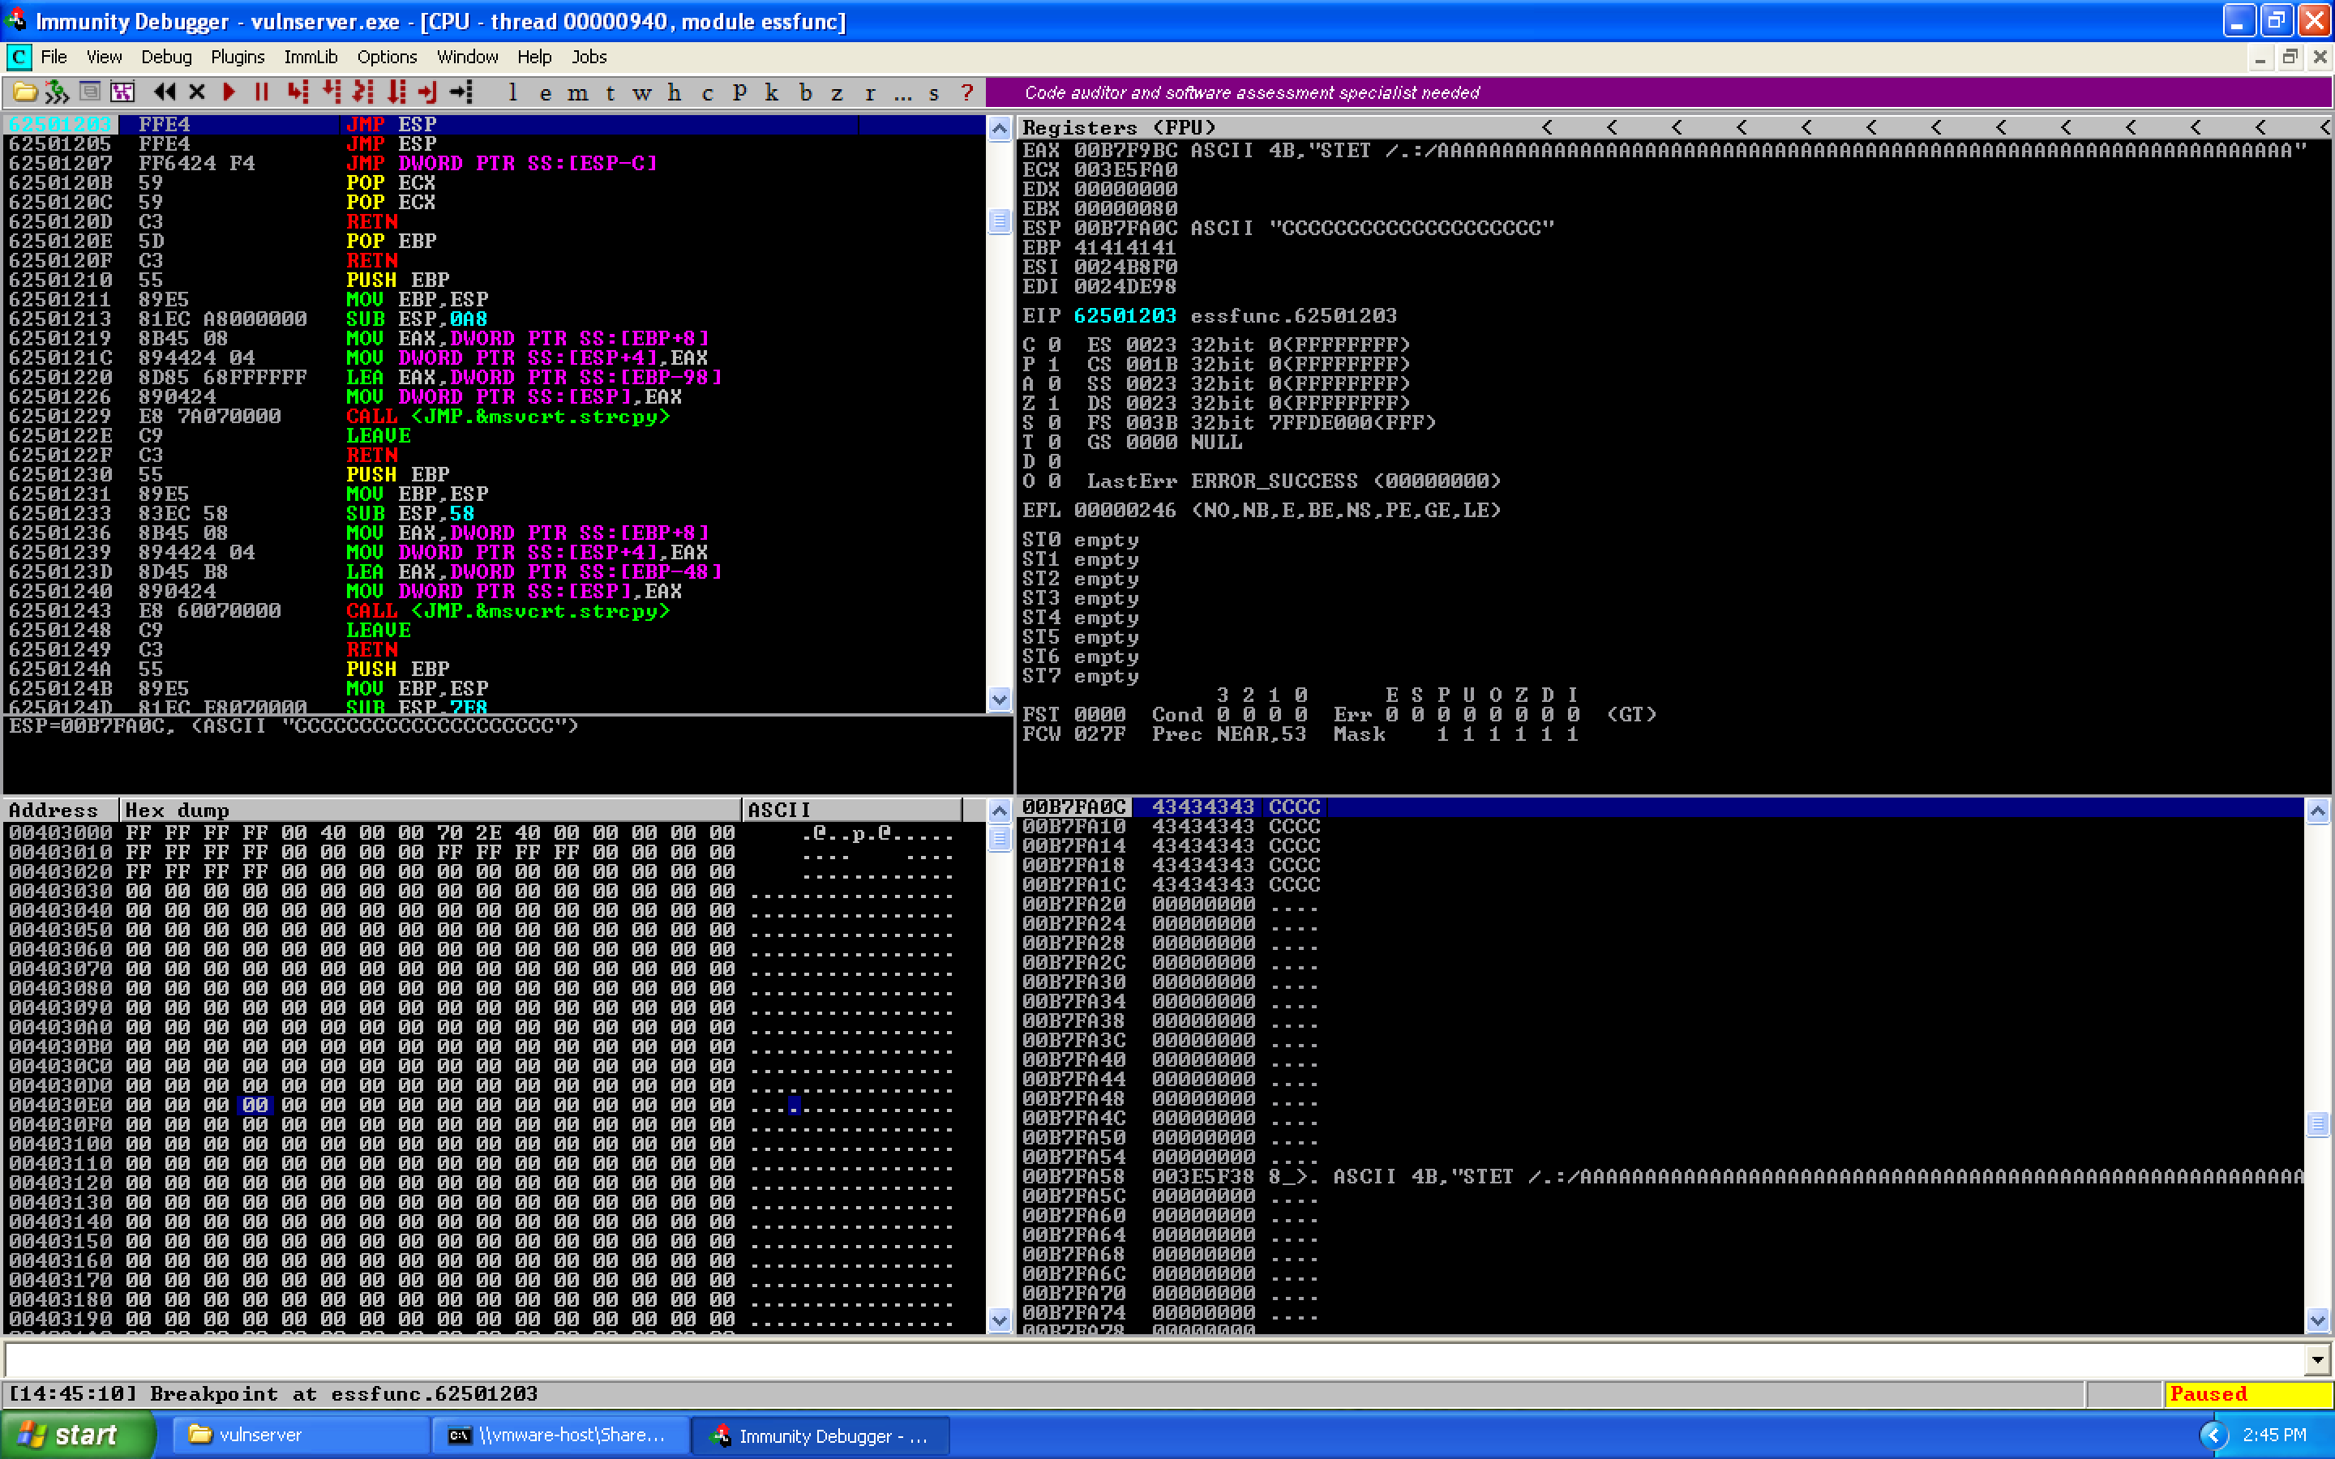Click the Pause execution icon
This screenshot has height=1459, width=2335.
pos(260,92)
